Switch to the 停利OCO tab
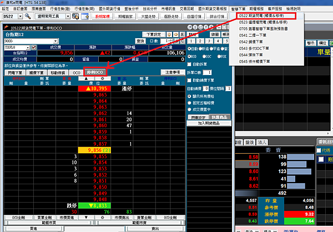This screenshot has width=333, height=232. pos(95,72)
